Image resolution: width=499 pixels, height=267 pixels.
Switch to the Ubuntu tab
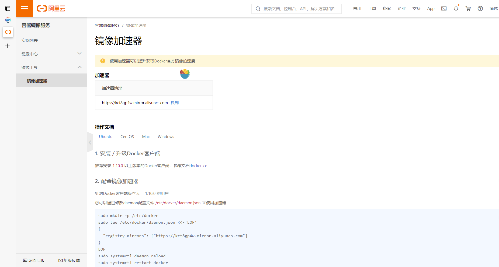pos(106,136)
